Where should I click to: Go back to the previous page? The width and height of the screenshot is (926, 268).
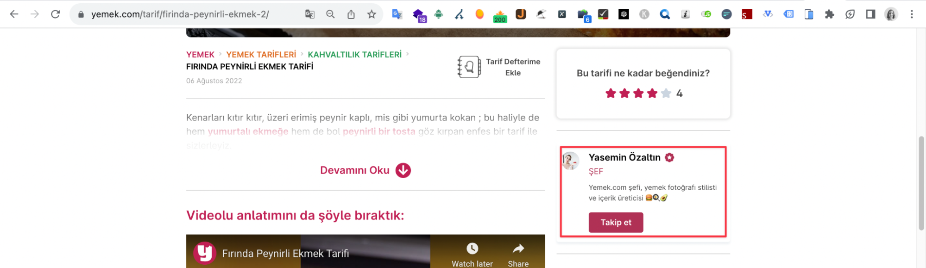click(14, 14)
